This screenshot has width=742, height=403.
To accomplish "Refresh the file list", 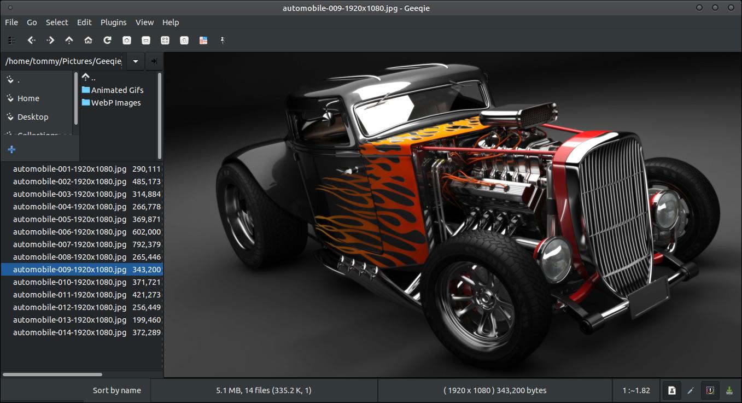I will (107, 40).
